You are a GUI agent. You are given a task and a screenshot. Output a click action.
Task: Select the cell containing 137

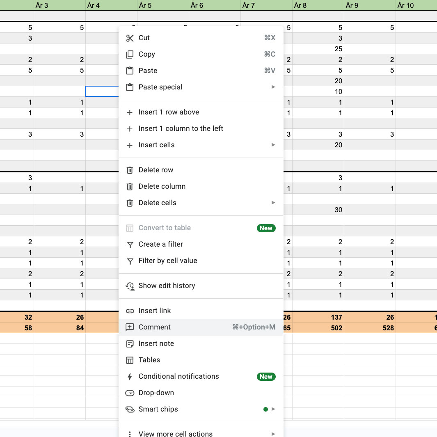click(x=318, y=317)
